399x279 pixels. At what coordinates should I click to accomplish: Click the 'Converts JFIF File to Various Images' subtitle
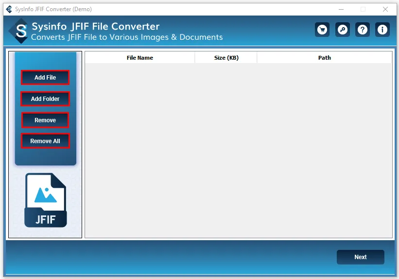click(x=127, y=37)
